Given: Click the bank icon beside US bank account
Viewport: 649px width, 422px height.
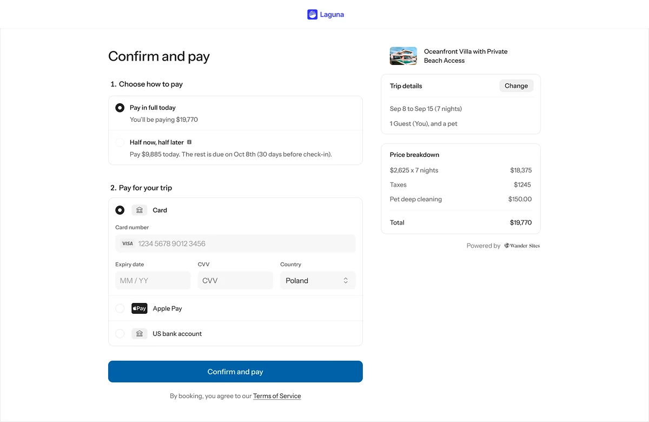Looking at the screenshot, I should coord(140,334).
